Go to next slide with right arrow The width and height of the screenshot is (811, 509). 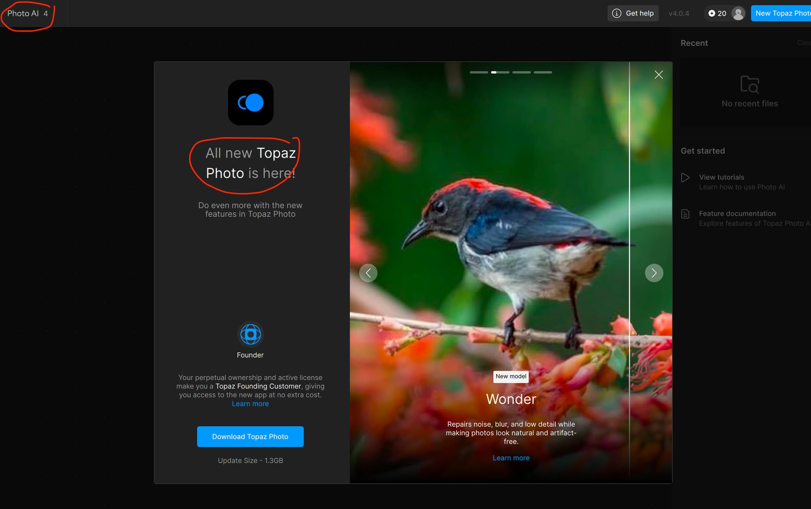coord(654,273)
